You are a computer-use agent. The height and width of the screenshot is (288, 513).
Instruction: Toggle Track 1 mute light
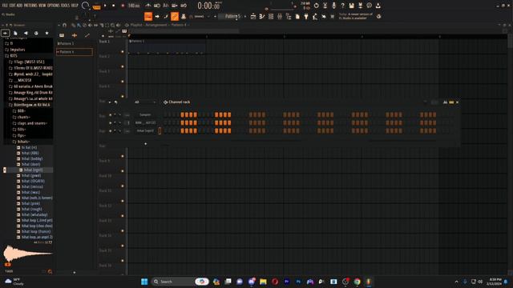click(123, 51)
